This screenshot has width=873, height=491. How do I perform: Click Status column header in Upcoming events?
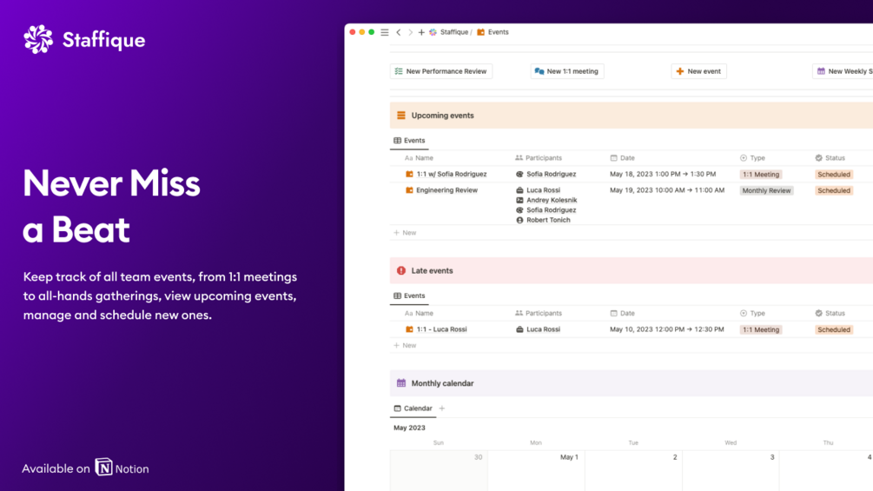(x=830, y=158)
